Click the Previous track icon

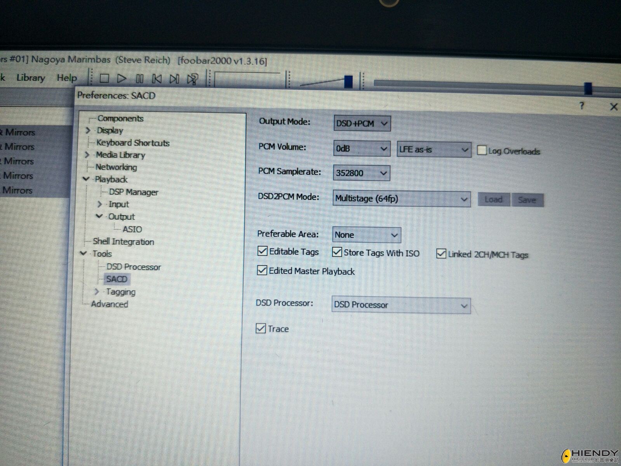pos(157,79)
